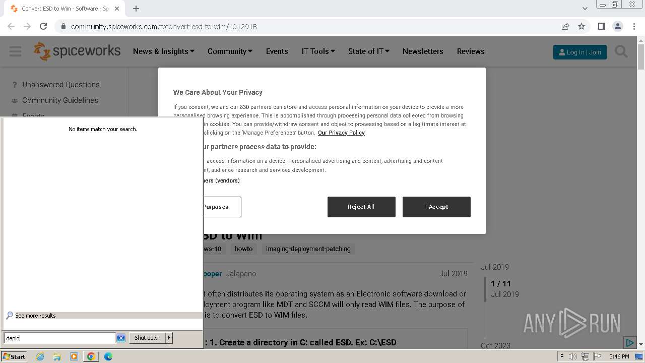This screenshot has width=645, height=363.
Task: Show hidden system tray icons
Action: 562,356
